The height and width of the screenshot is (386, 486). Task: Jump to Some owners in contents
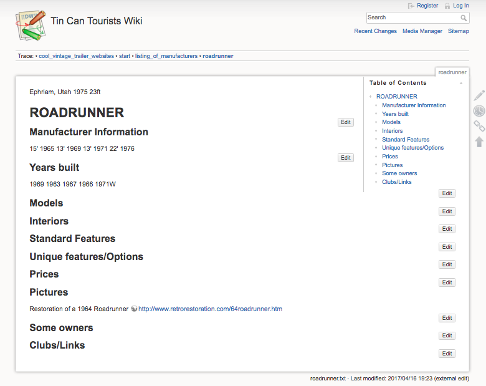(x=399, y=173)
